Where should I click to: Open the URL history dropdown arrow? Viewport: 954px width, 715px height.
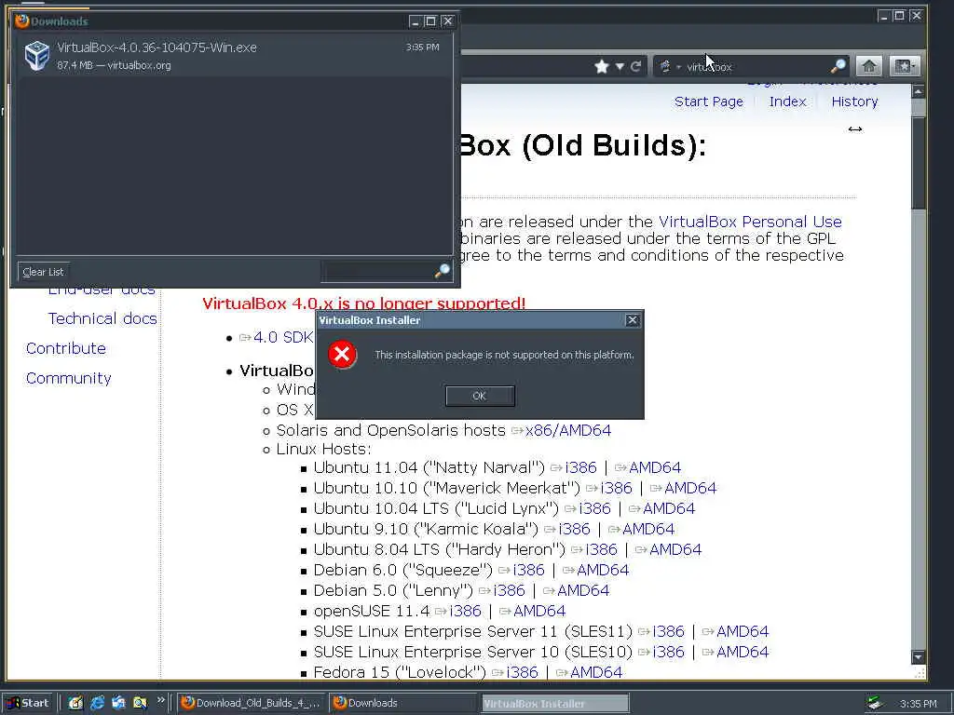pyautogui.click(x=620, y=66)
